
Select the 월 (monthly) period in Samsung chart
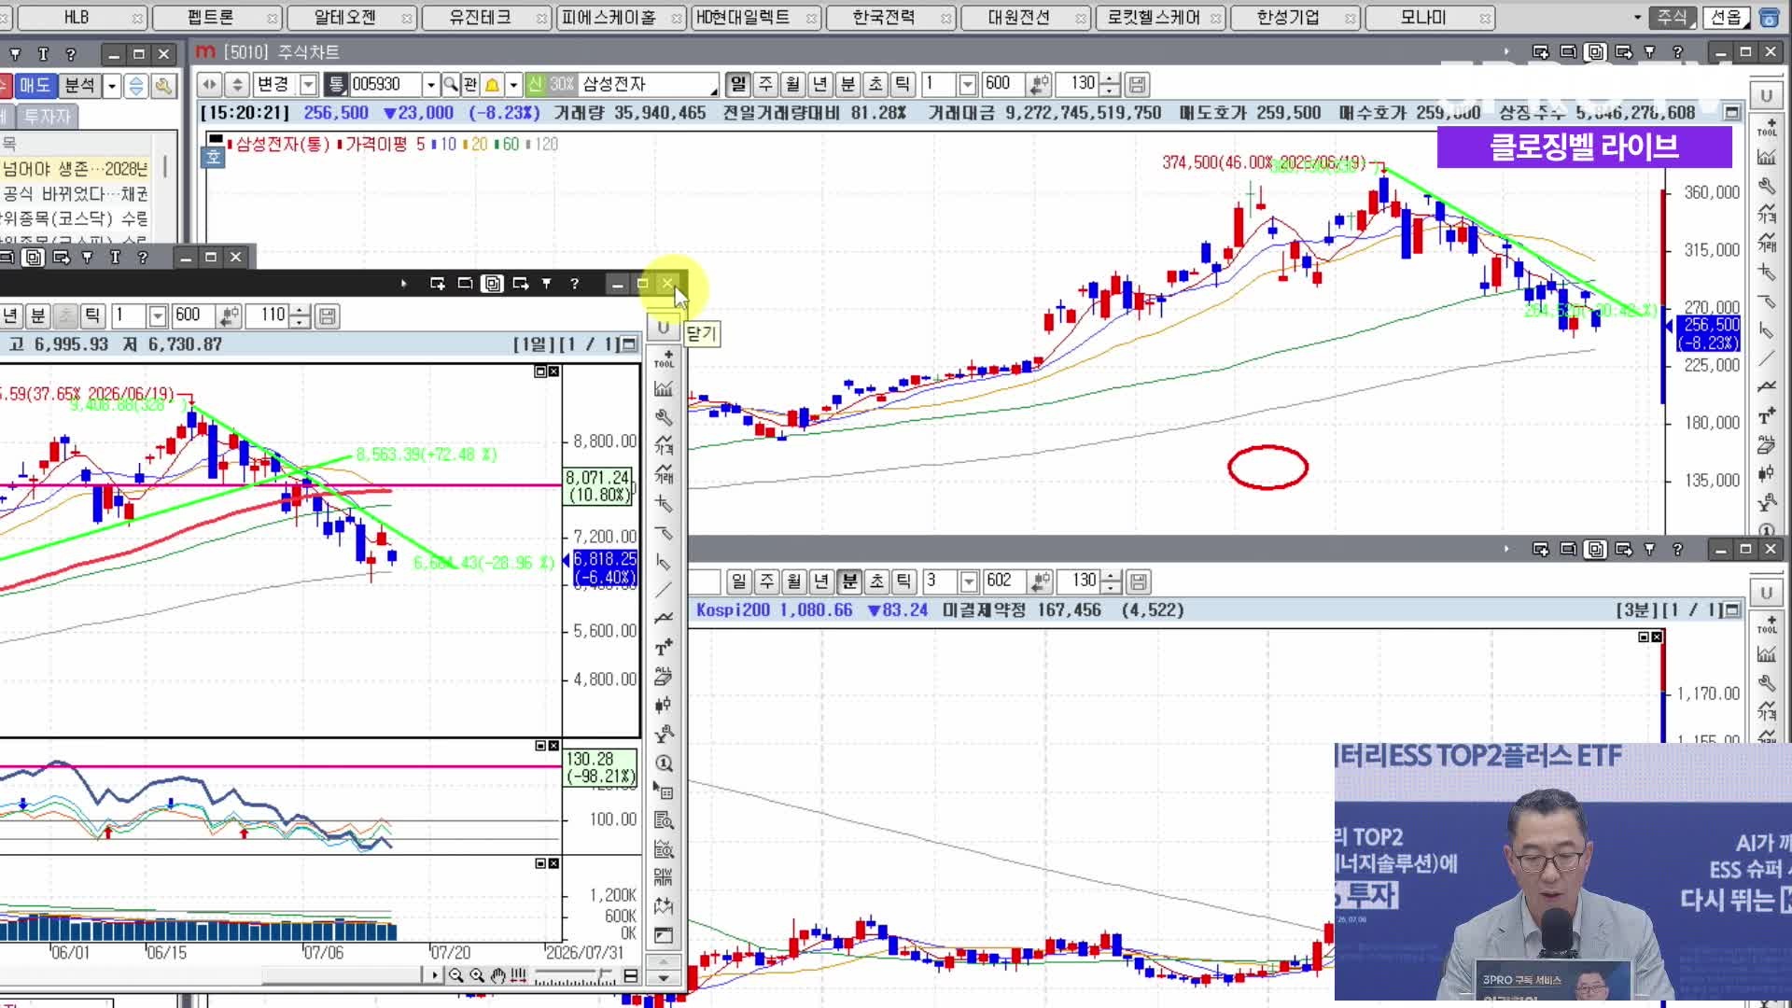[792, 85]
